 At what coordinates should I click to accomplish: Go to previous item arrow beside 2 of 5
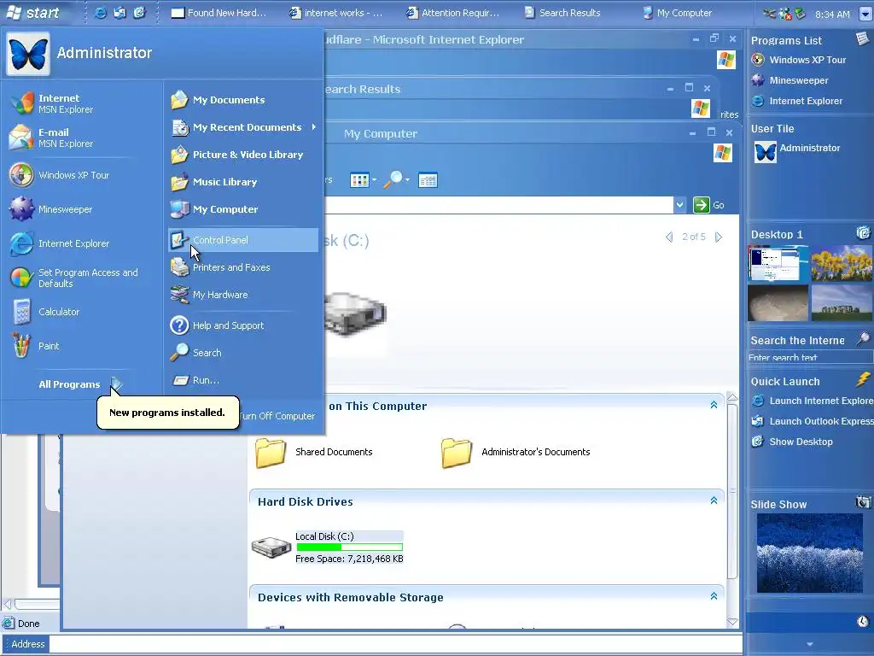669,237
